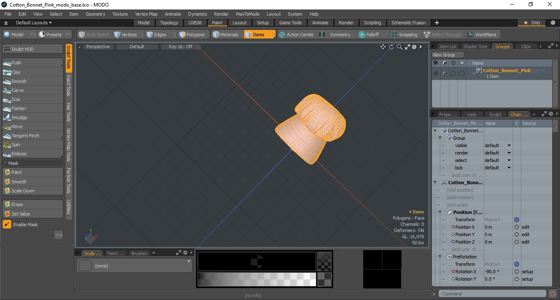Toggle the Enable Mask checkbox

pos(7,225)
